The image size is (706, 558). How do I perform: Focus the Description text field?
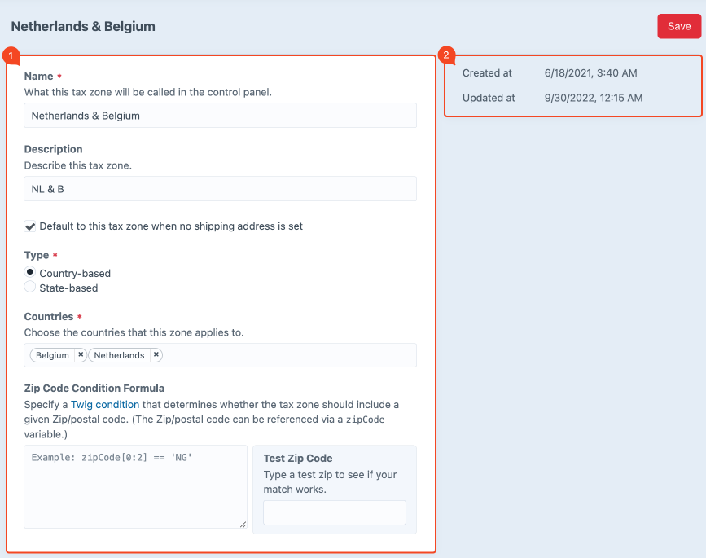(220, 189)
